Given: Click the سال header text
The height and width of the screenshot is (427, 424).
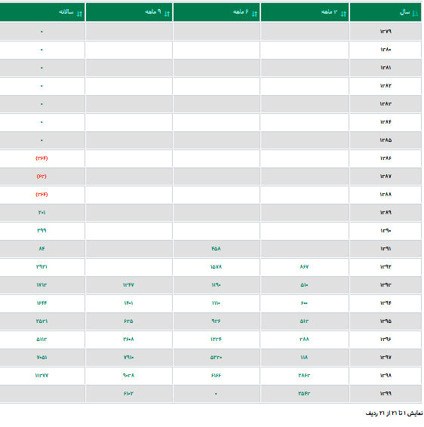Looking at the screenshot, I should tap(404, 12).
